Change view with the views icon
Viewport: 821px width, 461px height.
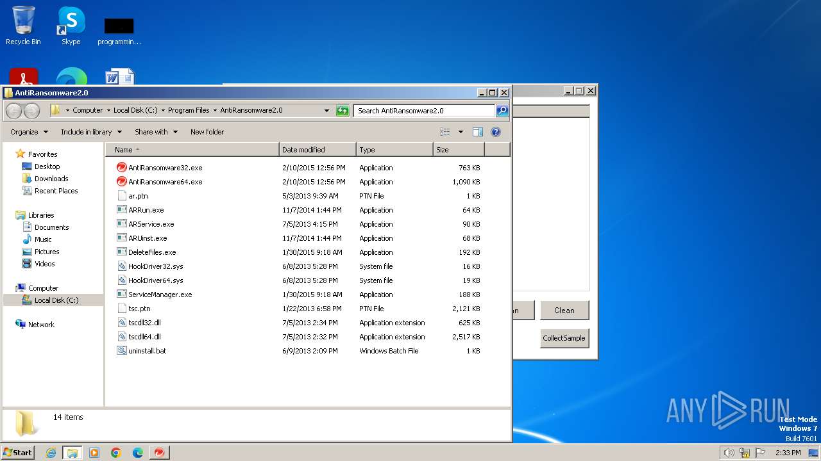[x=445, y=132]
